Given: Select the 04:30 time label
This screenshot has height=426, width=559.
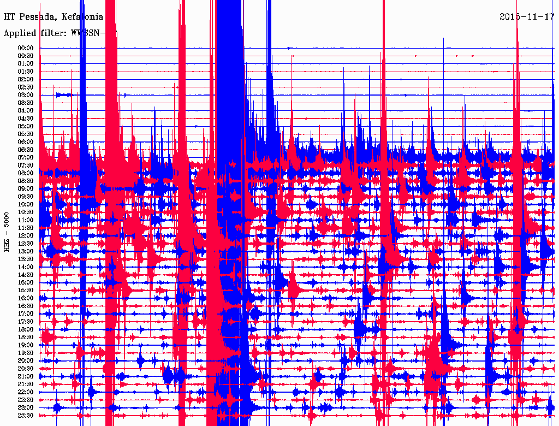Looking at the screenshot, I should tap(26, 119).
